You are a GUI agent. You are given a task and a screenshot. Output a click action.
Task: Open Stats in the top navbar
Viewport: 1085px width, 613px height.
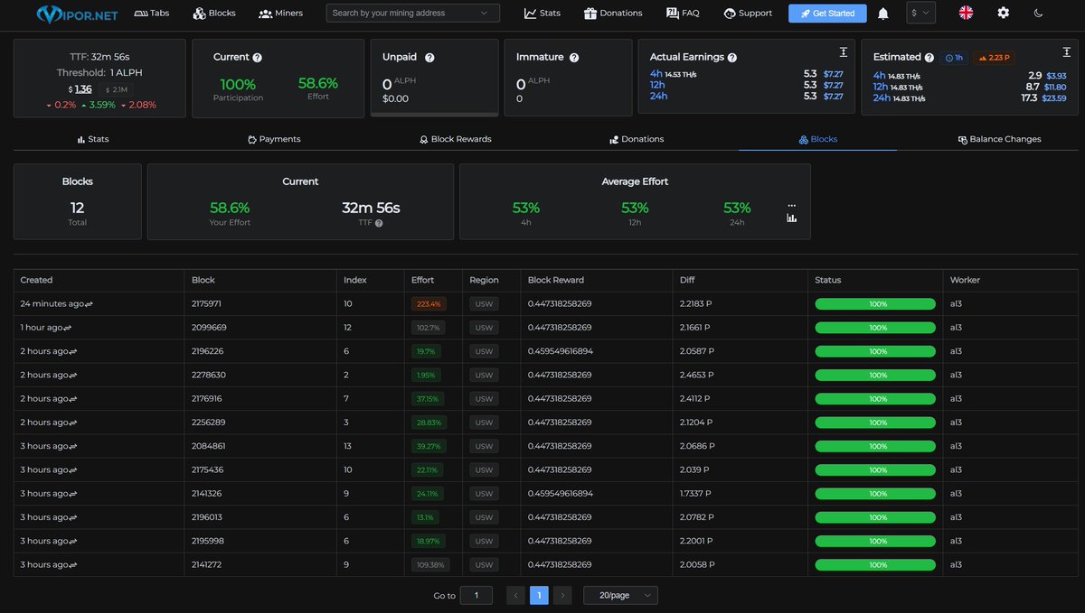(x=542, y=14)
